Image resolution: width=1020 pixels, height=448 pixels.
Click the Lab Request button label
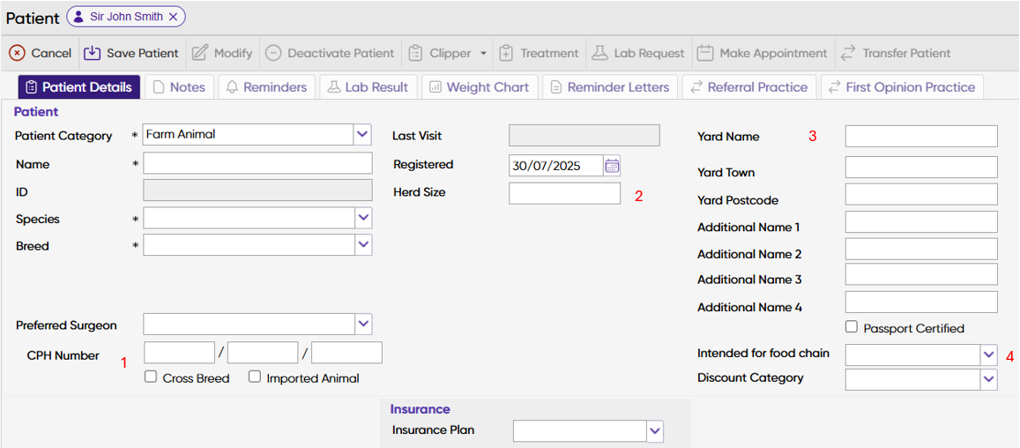[649, 54]
